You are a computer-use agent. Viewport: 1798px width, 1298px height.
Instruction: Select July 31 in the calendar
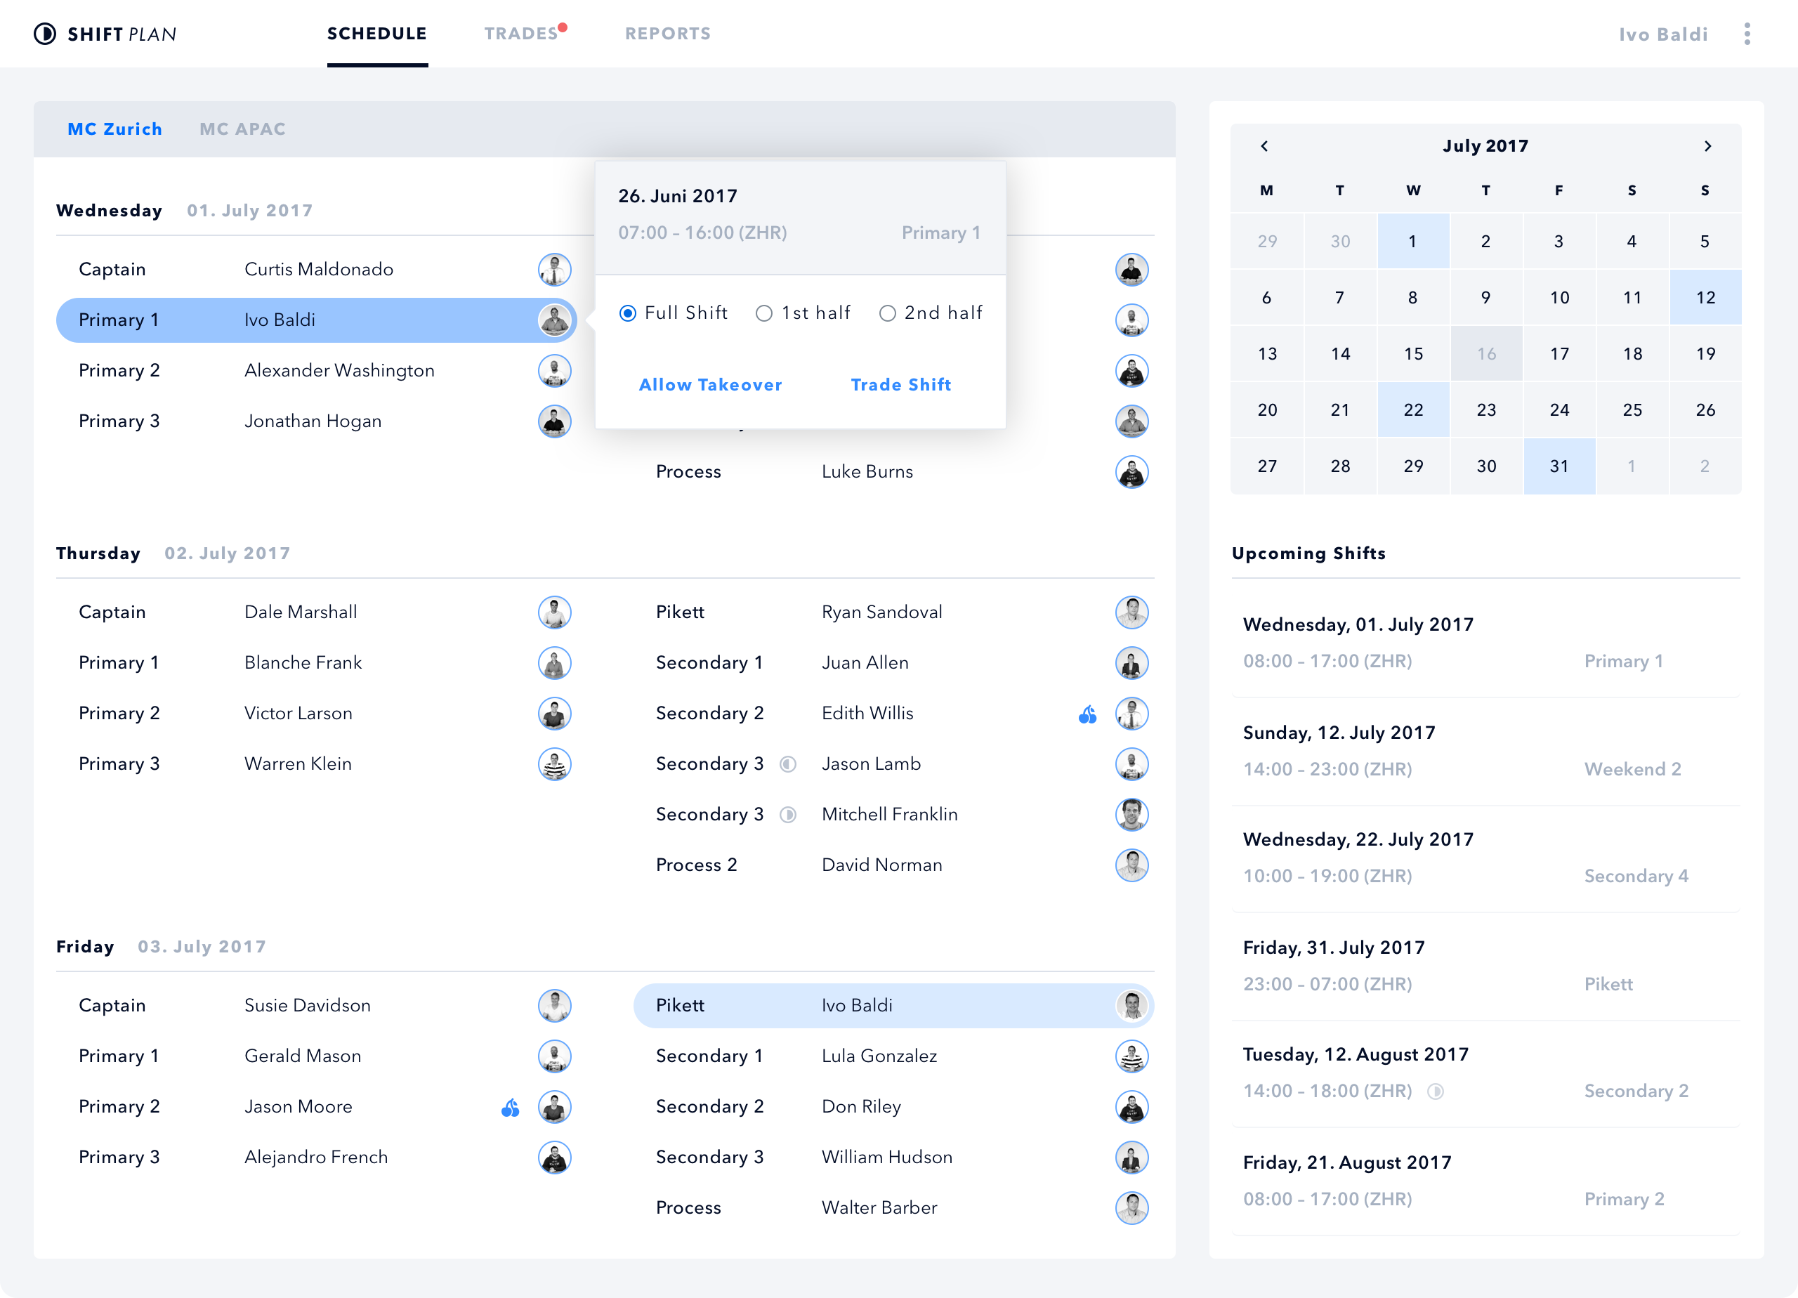point(1559,466)
